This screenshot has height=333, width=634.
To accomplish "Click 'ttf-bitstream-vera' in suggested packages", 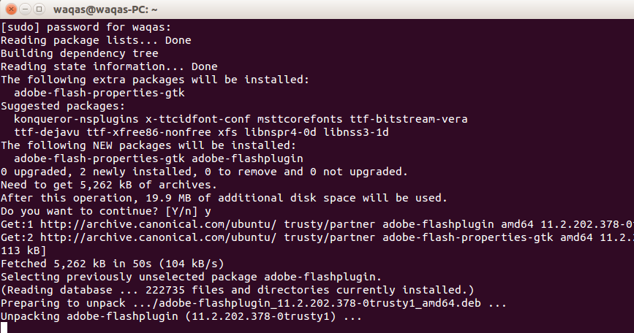I will coord(408,119).
